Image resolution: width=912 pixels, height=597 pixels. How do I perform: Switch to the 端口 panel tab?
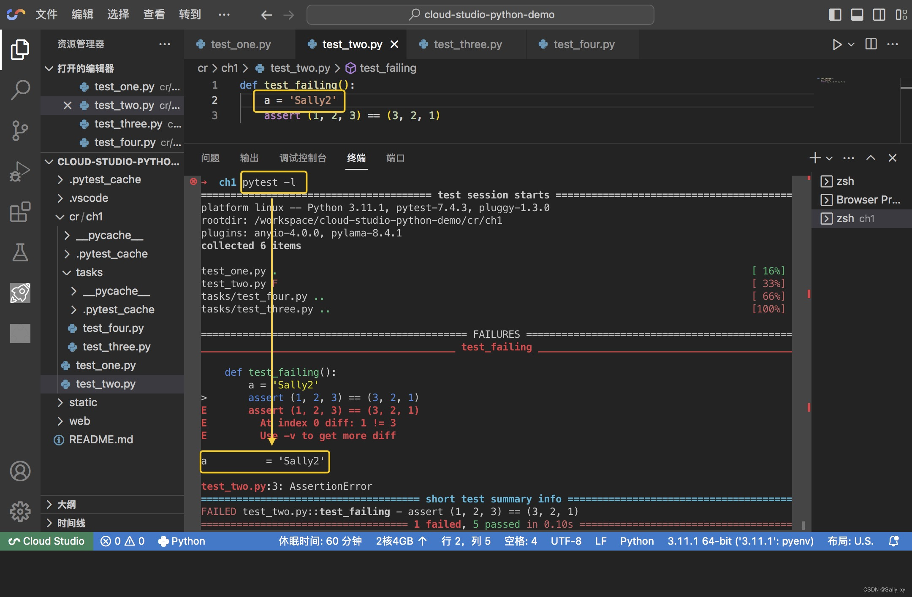(396, 158)
